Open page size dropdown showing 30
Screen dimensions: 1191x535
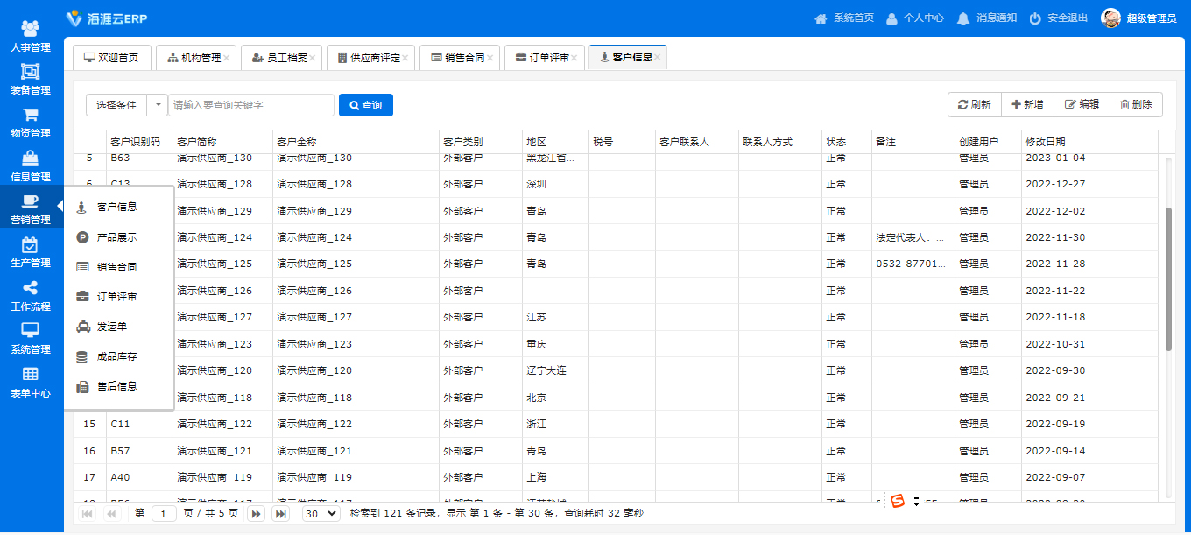[x=321, y=514]
